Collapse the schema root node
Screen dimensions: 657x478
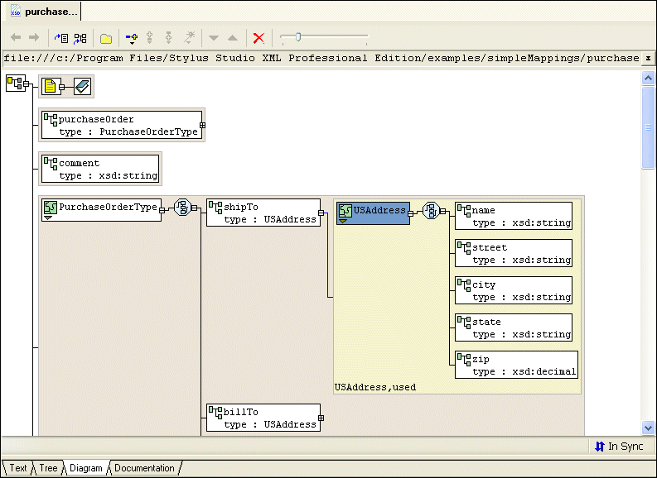point(27,84)
